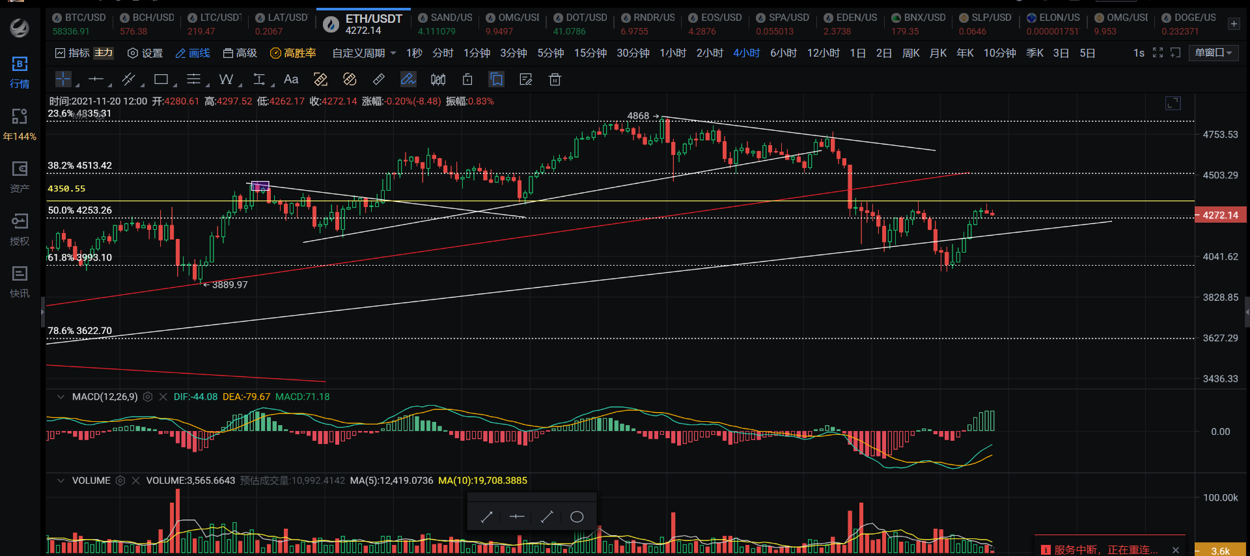Open the 单窗口 window layout dropdown
Image resolution: width=1250 pixels, height=556 pixels.
coord(1214,53)
